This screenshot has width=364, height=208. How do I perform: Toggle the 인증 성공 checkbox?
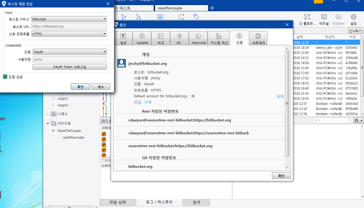5,76
